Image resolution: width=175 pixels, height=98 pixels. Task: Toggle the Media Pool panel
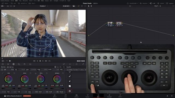[22, 4]
